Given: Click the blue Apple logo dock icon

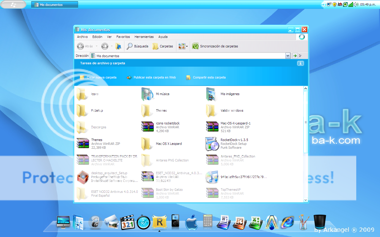Looking at the screenshot, I should click(x=191, y=223).
